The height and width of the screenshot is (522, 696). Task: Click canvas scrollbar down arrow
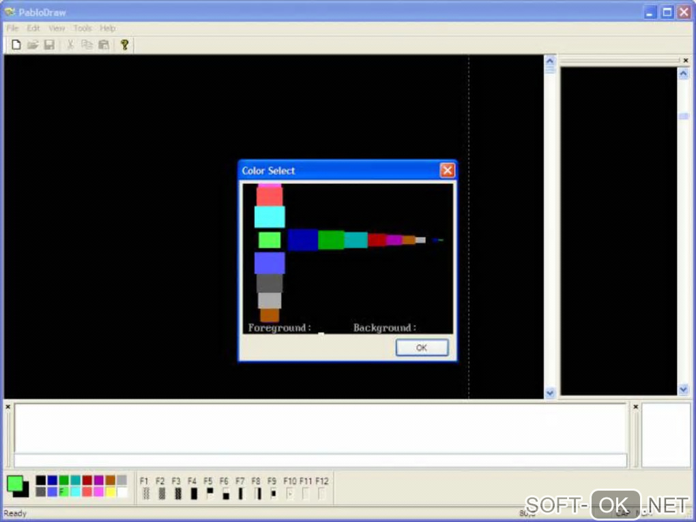(550, 393)
